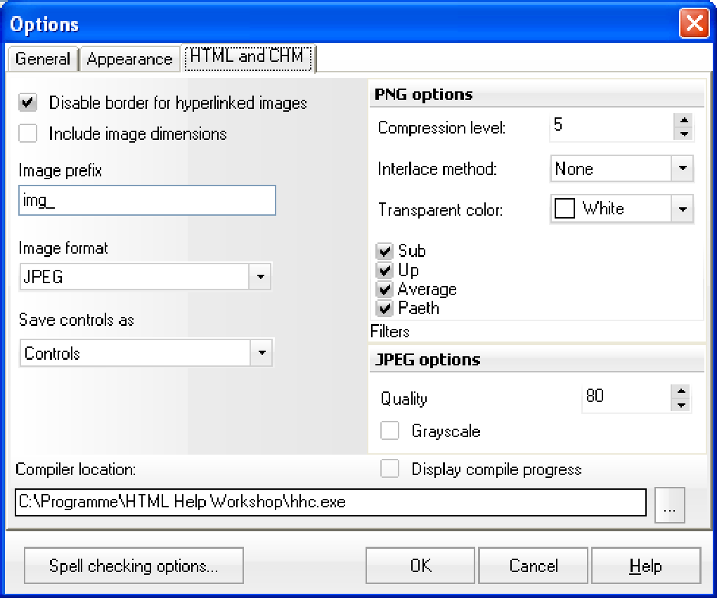Click the White transparent color swatch
This screenshot has width=717, height=598.
click(564, 209)
